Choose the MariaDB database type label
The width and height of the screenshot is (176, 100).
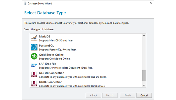coord(45,36)
